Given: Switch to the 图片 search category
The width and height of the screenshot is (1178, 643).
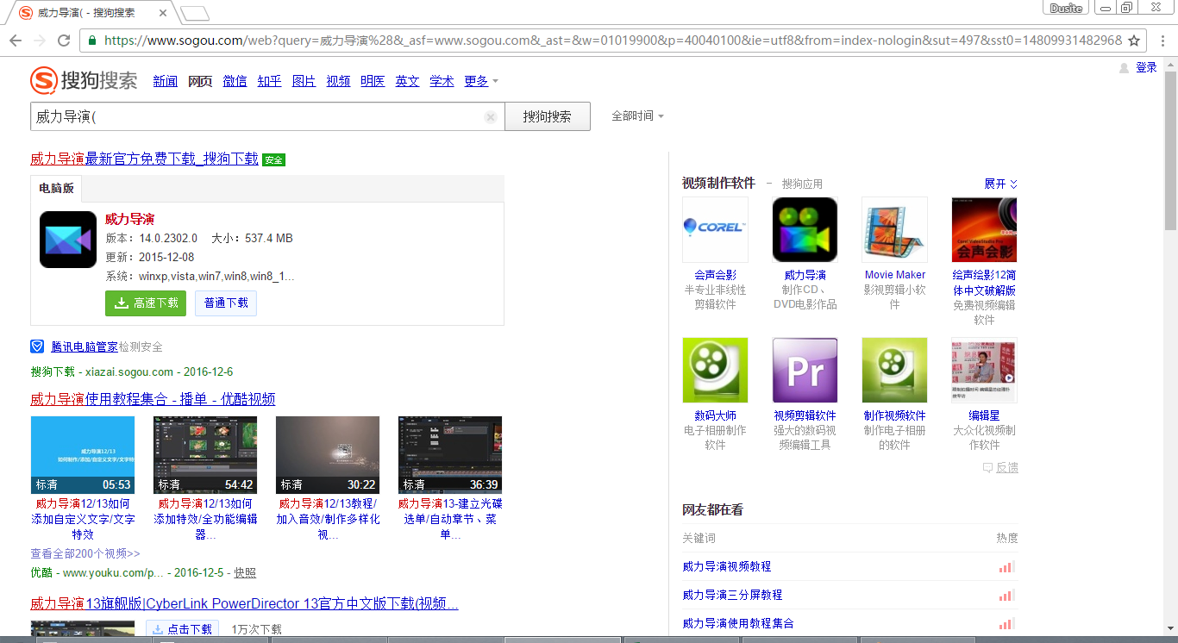Looking at the screenshot, I should [304, 81].
